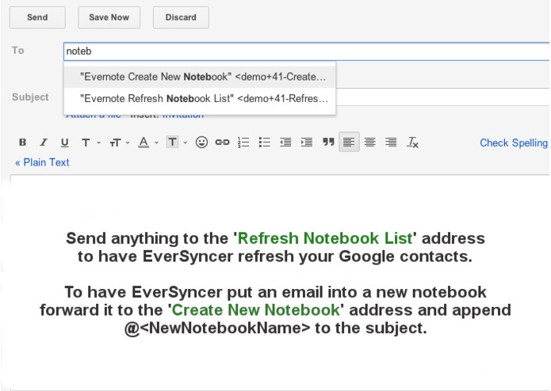Screen dimensions: 551x391
Task: Align text right
Action: point(391,142)
